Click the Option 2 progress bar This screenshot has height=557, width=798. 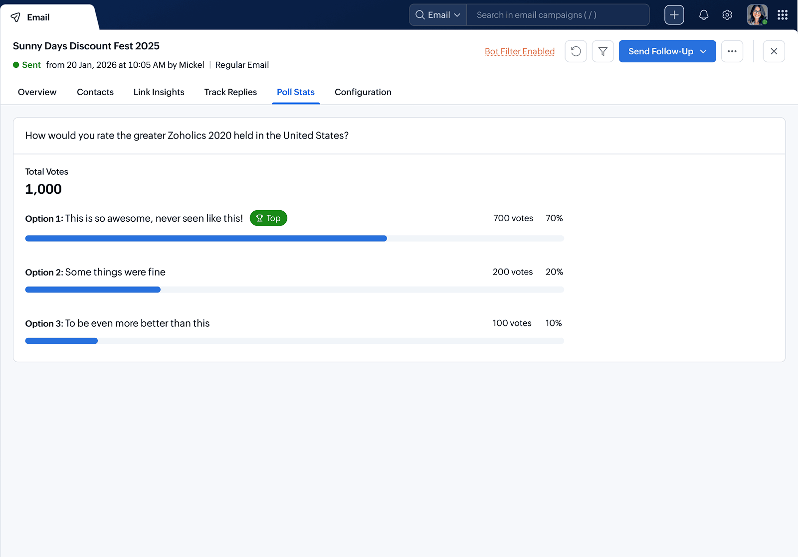click(295, 290)
